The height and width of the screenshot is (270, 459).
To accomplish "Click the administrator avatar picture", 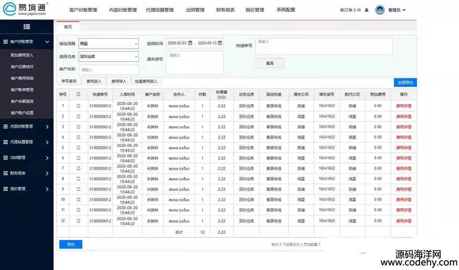I will tap(379, 10).
